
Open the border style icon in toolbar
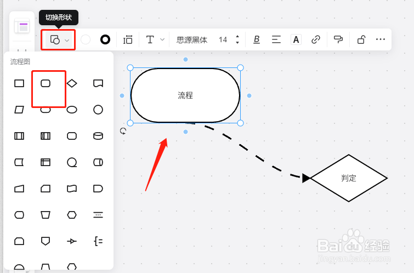pyautogui.click(x=128, y=40)
